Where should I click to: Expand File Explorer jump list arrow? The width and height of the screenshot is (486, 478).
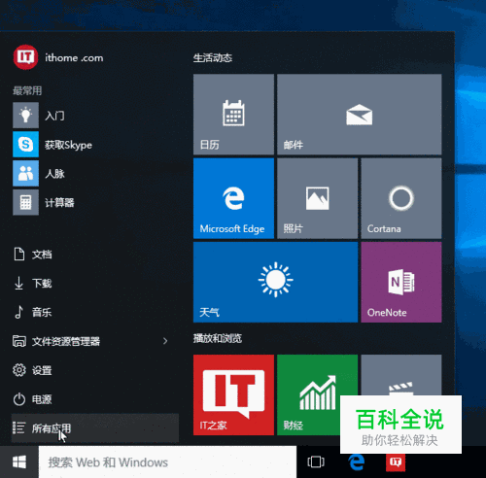(165, 341)
